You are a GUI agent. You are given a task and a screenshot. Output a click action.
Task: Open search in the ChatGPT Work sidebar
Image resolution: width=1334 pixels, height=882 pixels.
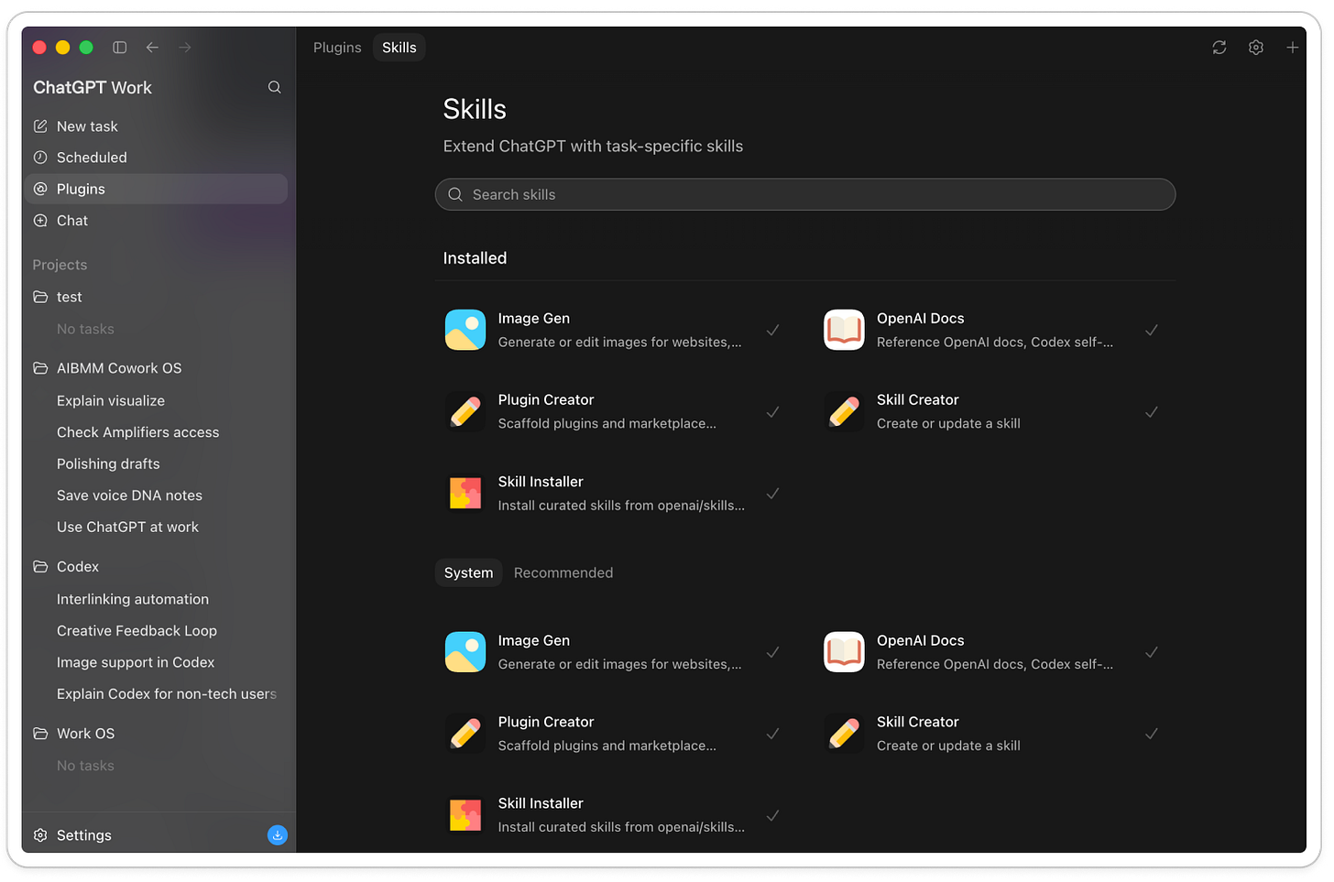(274, 87)
